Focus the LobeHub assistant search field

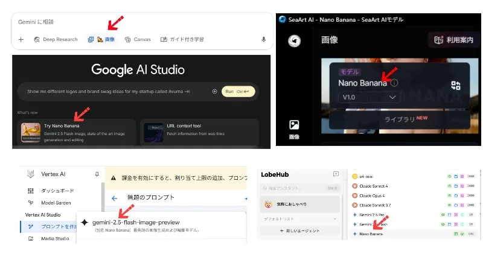[x=300, y=188]
